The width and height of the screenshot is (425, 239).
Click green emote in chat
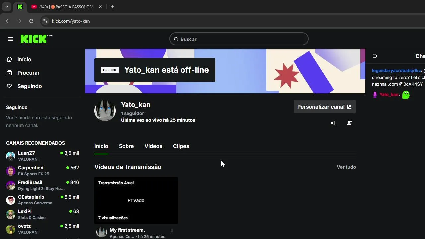click(406, 95)
